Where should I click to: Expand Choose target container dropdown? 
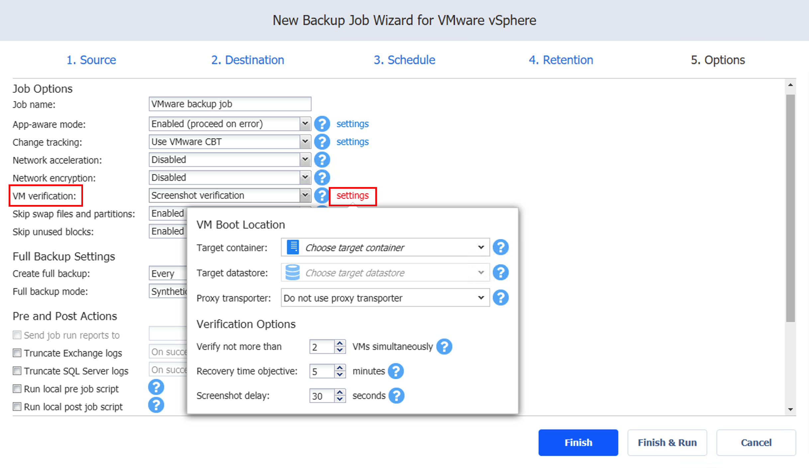click(385, 247)
